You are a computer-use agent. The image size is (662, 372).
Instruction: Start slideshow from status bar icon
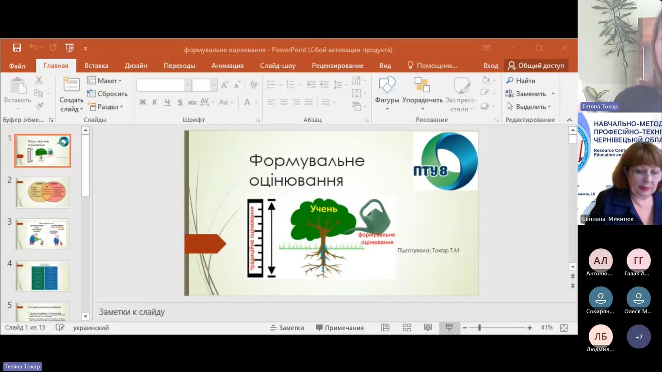click(x=449, y=328)
